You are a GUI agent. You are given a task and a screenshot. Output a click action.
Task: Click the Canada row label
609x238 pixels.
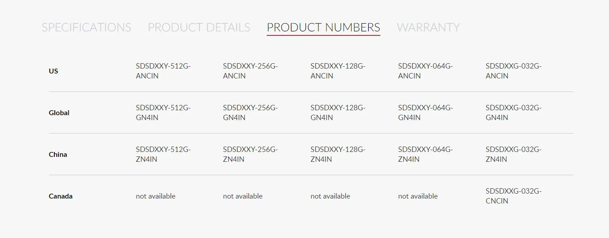tap(61, 196)
